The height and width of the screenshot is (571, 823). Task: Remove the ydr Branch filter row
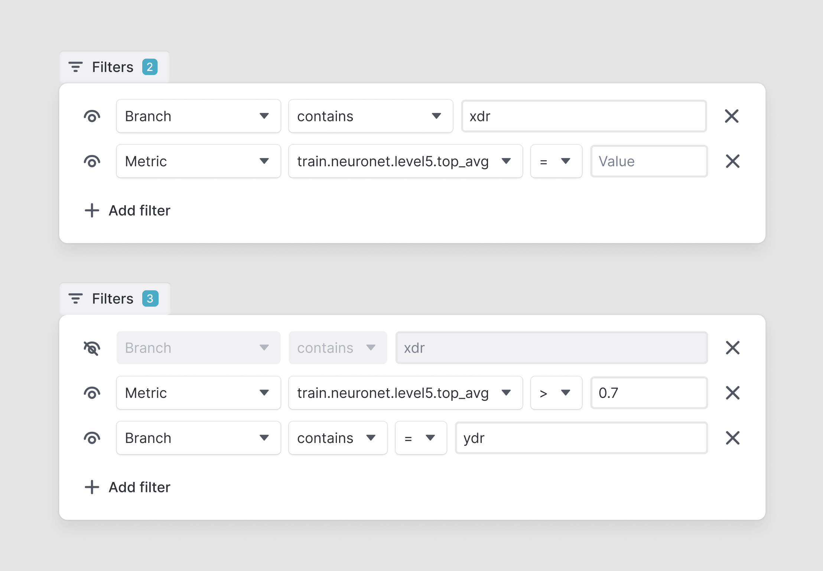[732, 438]
